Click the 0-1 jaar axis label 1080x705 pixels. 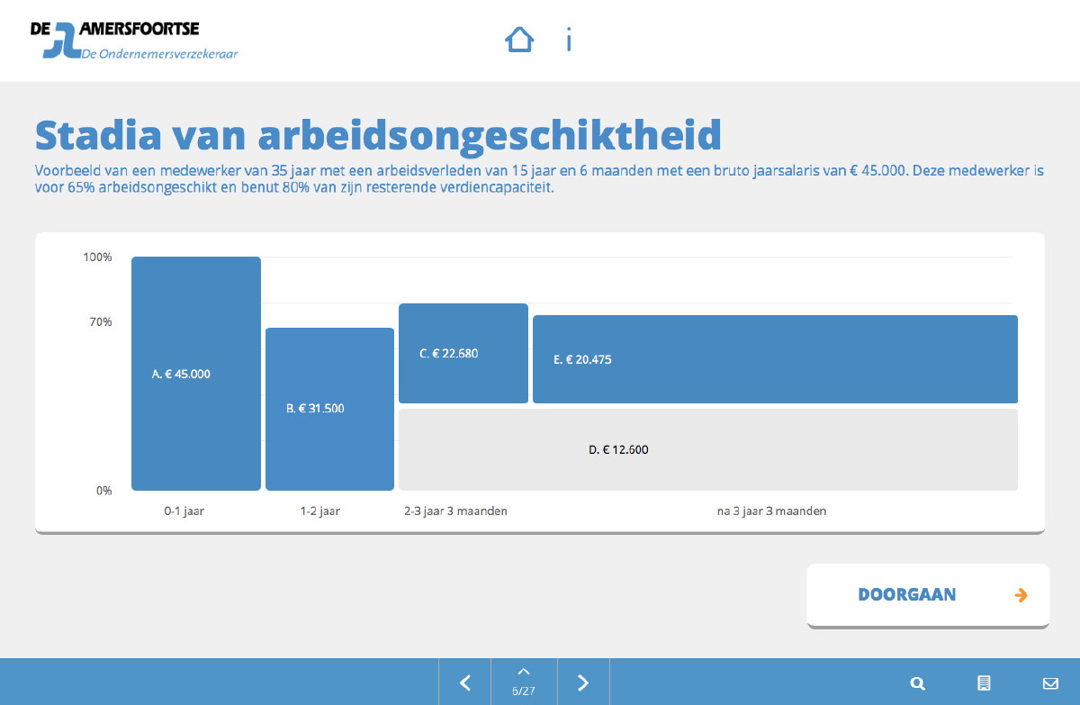pyautogui.click(x=184, y=511)
